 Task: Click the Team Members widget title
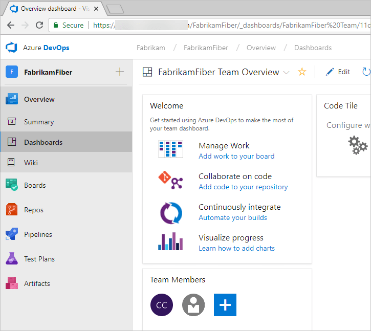(178, 280)
